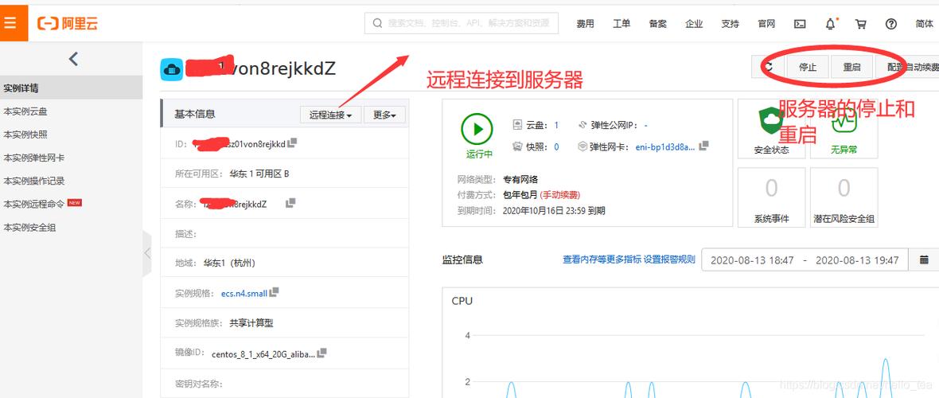Open 本实例安全组 sidebar item
The width and height of the screenshot is (939, 398).
[x=72, y=227]
